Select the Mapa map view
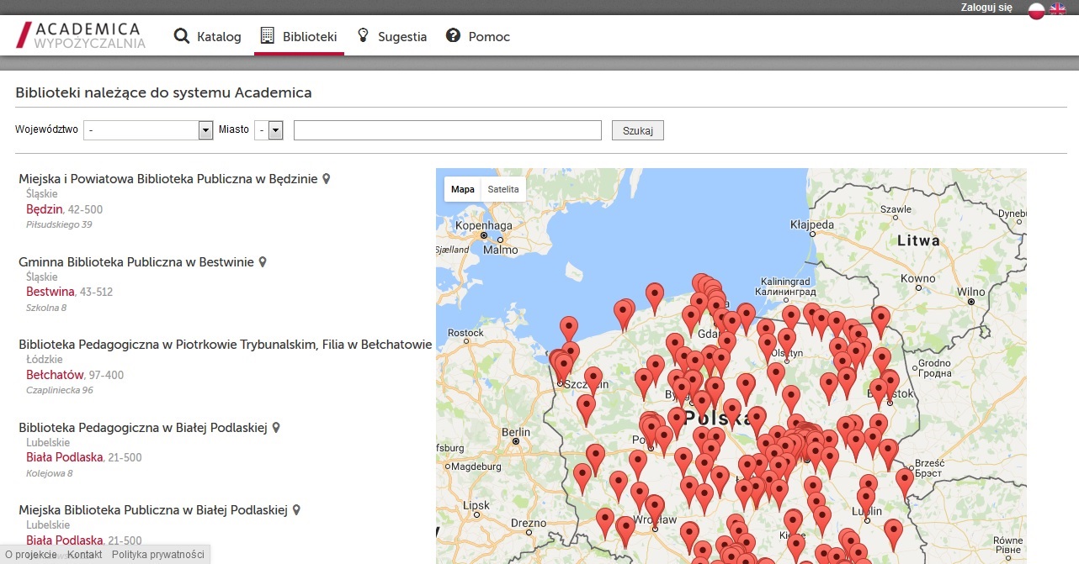1079x564 pixels. point(462,189)
